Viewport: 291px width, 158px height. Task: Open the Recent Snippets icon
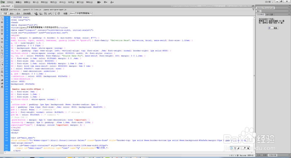pyautogui.click(x=2, y=72)
